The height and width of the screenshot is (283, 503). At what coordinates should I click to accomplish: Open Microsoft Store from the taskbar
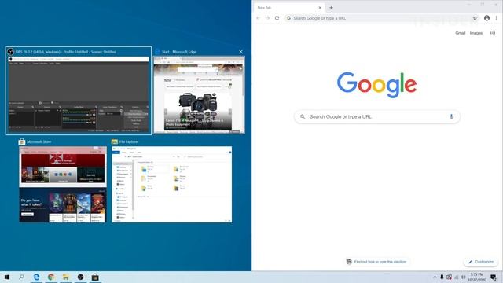point(95,277)
